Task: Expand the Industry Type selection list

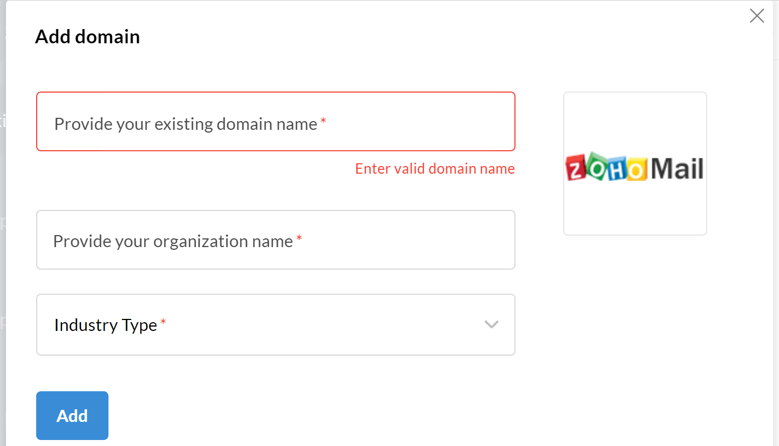Action: click(x=276, y=324)
